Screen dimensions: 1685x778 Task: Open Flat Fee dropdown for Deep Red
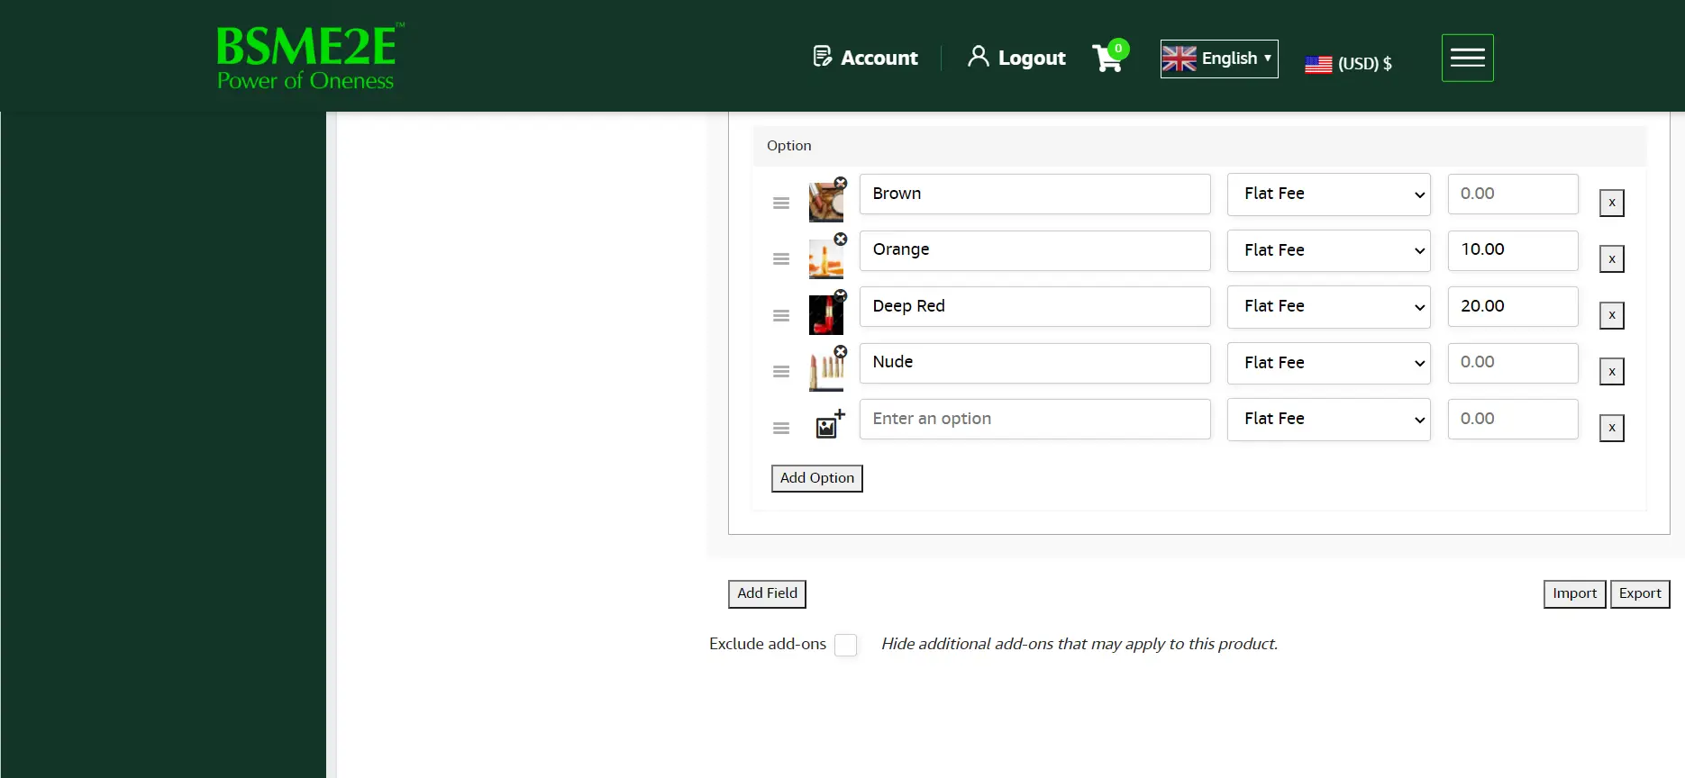[1329, 307]
